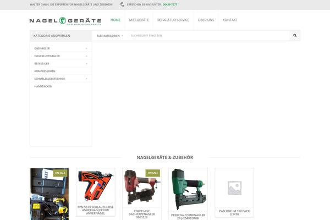
Task: Select the Handtacker category
Action: pyautogui.click(x=43, y=86)
